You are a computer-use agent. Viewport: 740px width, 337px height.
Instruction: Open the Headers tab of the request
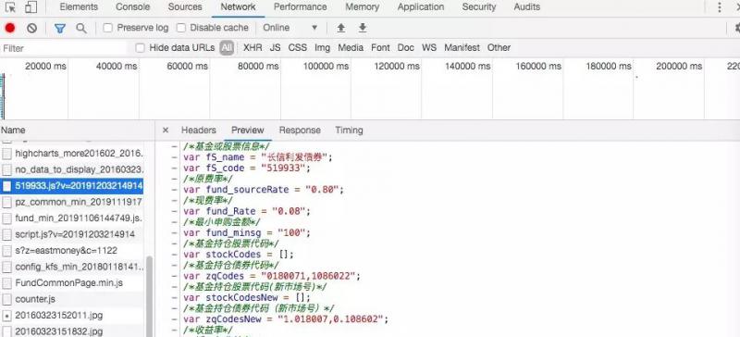(x=199, y=130)
